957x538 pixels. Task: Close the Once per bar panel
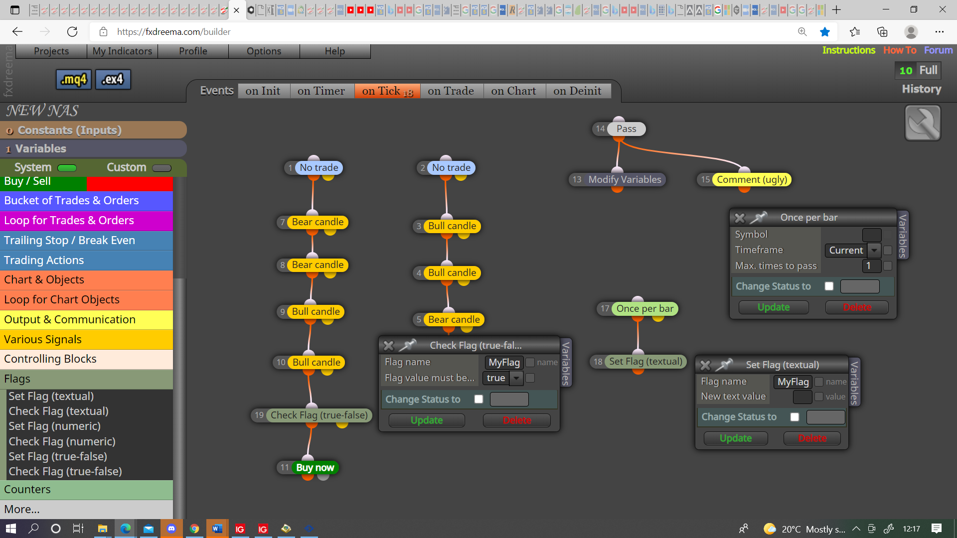click(740, 218)
